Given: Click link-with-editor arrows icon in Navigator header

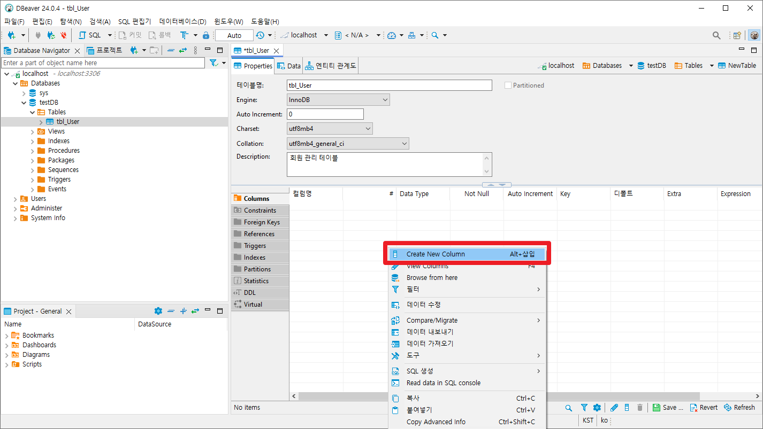Looking at the screenshot, I should pos(183,50).
